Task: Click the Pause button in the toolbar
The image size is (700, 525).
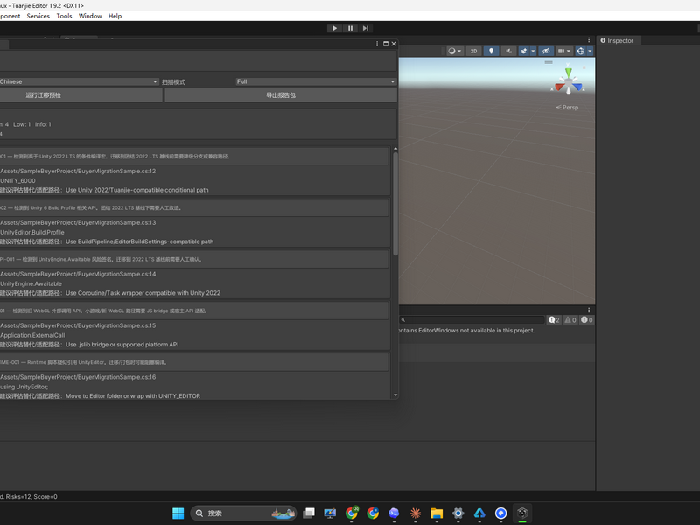Action: point(350,28)
